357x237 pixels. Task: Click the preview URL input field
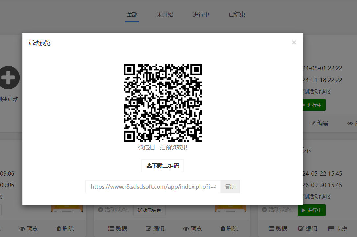tap(153, 187)
